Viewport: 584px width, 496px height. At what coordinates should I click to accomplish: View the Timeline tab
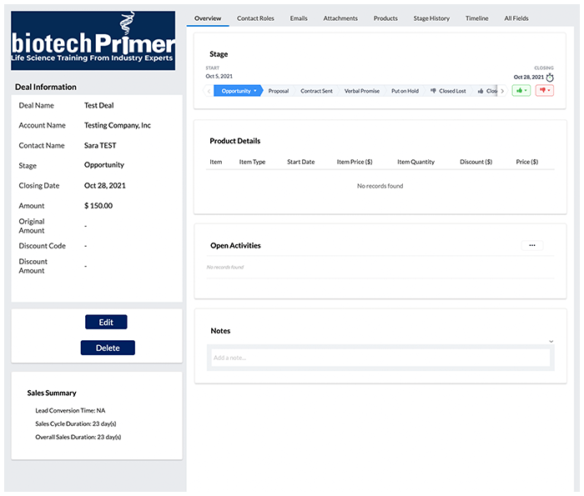point(476,18)
